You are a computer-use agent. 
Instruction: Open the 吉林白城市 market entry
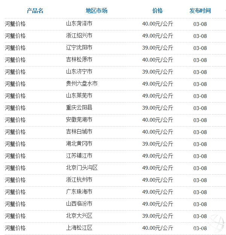79,132
